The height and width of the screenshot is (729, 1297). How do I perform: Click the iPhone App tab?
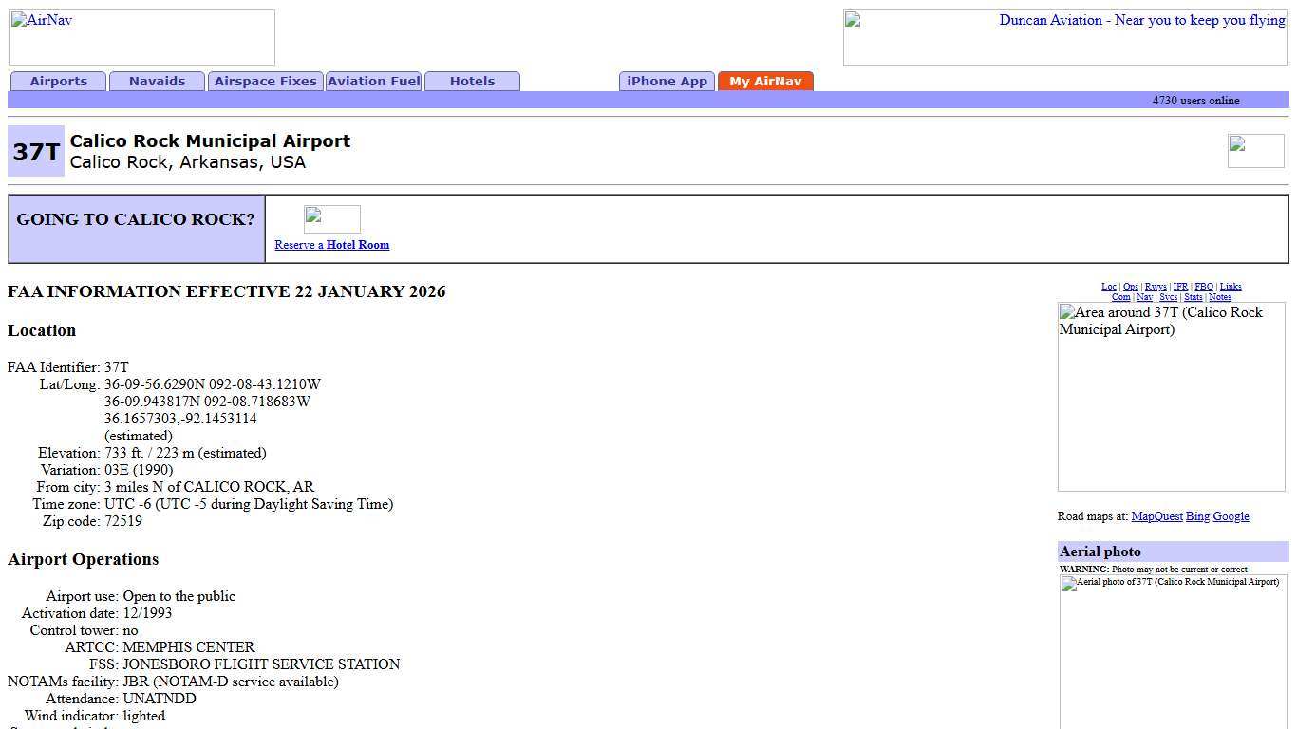click(667, 82)
